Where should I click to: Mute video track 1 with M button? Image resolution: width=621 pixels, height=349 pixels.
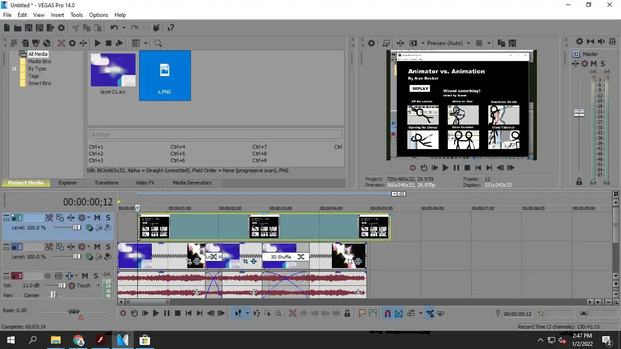[97, 218]
